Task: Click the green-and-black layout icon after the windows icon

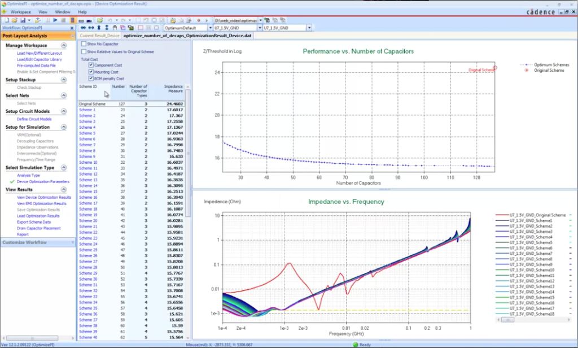Action: pos(130,28)
